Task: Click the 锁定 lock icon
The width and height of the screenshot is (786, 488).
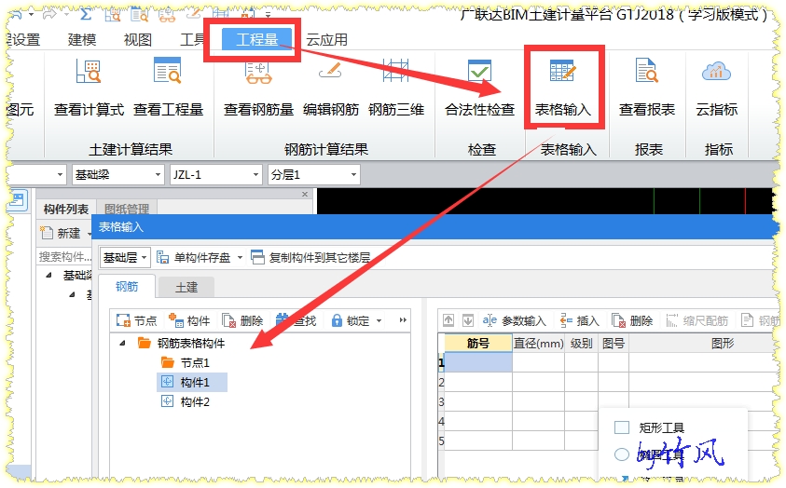Action: (x=337, y=320)
